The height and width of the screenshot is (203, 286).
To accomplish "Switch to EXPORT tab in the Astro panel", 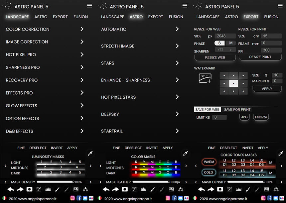I will coord(156,17).
